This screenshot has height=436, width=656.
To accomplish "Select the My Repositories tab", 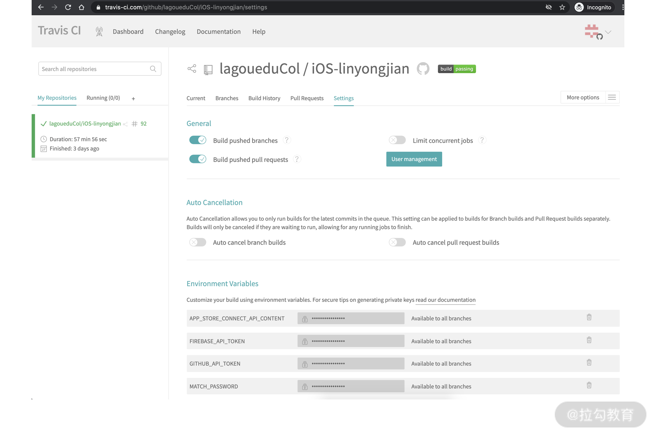I will pyautogui.click(x=57, y=98).
